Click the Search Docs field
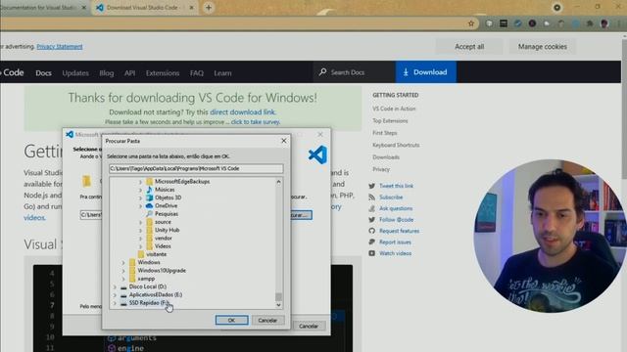The width and height of the screenshot is (627, 352). (x=354, y=72)
